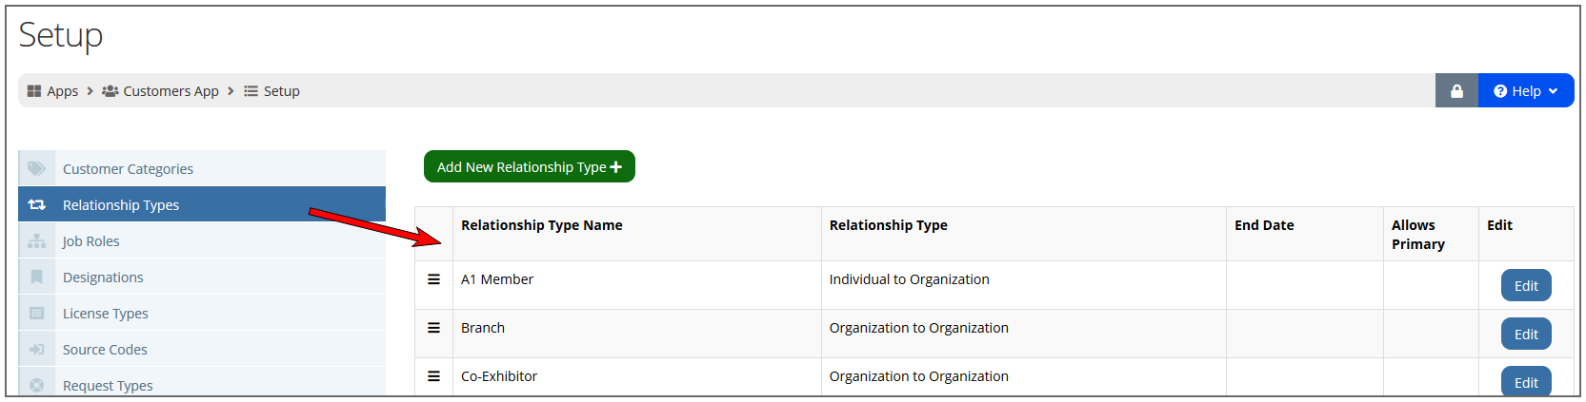Viewport: 1586px width, 402px height.
Task: Edit the Branch relationship type
Action: (1526, 335)
